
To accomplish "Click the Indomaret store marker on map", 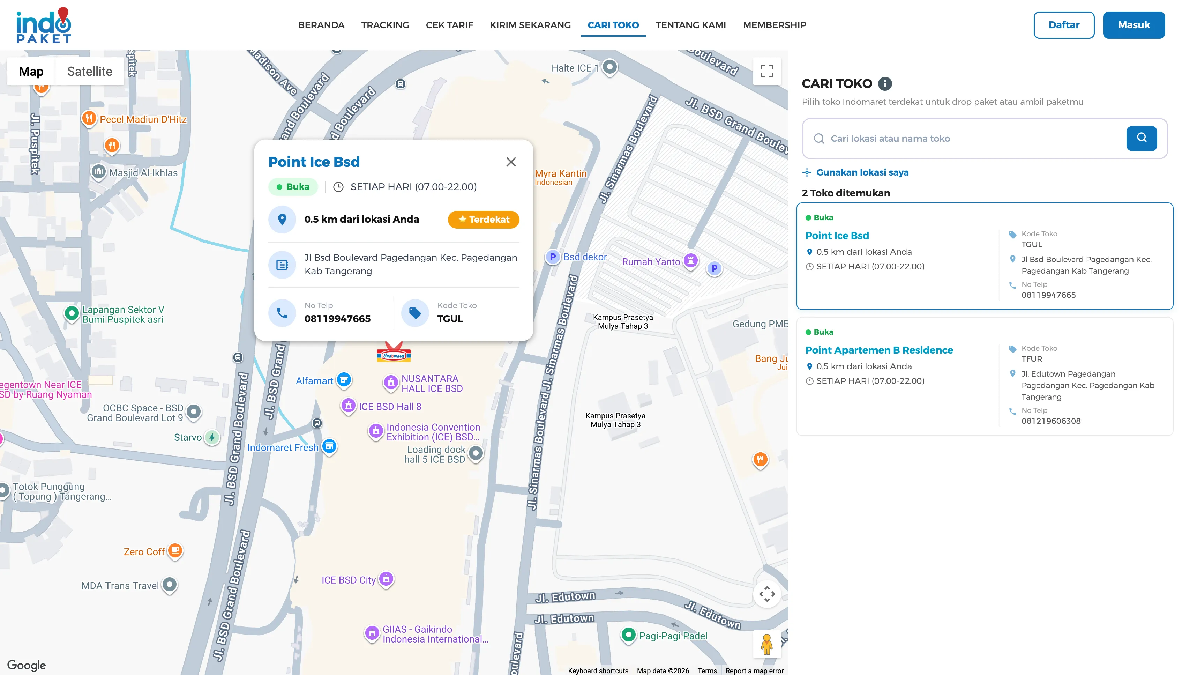I will (394, 353).
